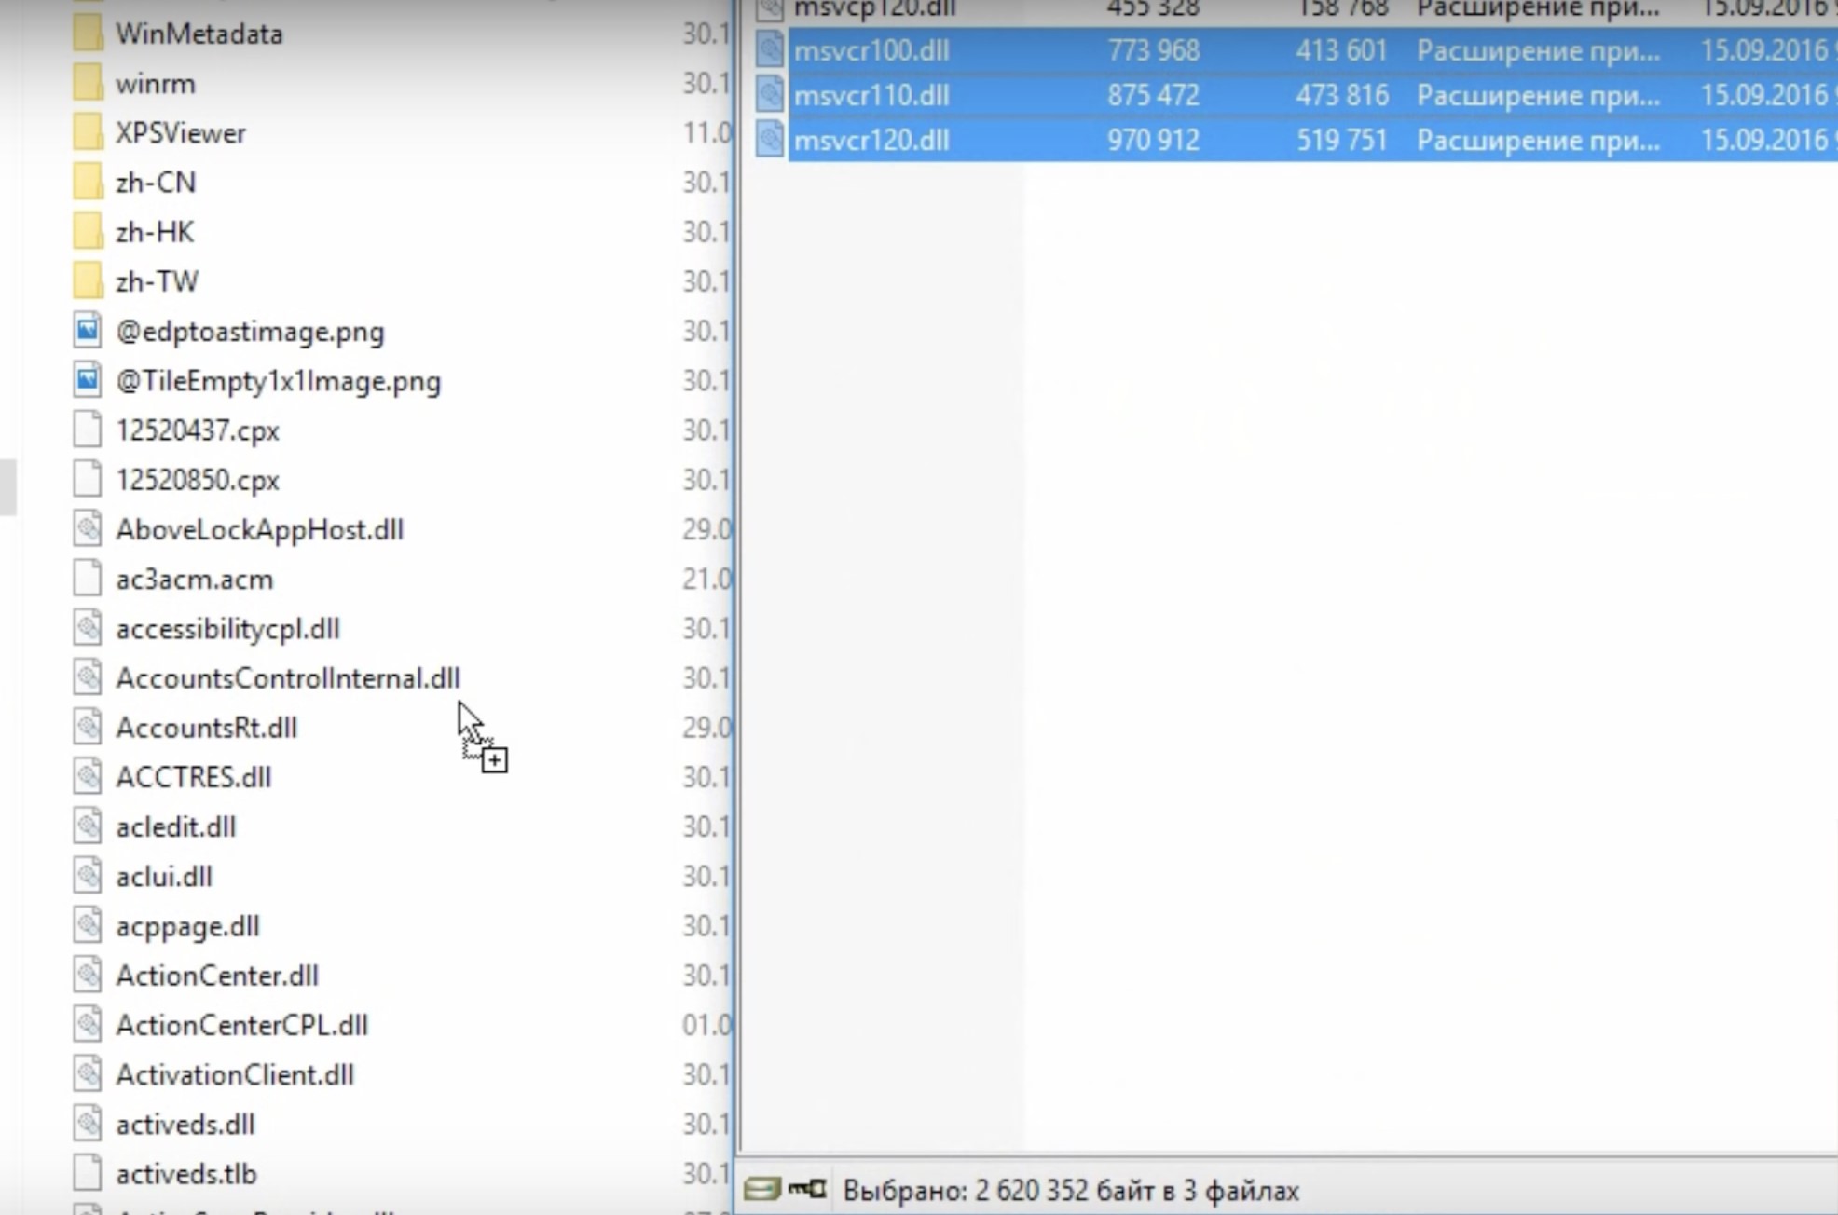Click the acppage.dll file icon
Viewport: 1838px width, 1215px height.
[88, 926]
